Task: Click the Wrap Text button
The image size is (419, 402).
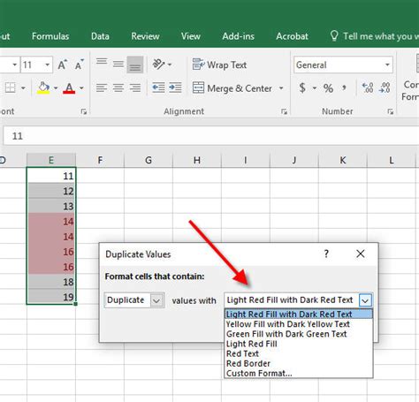Action: (x=219, y=64)
